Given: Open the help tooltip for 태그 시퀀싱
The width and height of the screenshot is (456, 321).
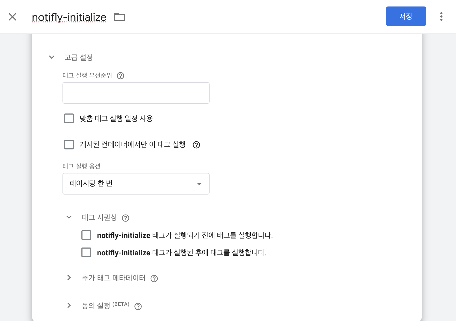Looking at the screenshot, I should coord(125,218).
